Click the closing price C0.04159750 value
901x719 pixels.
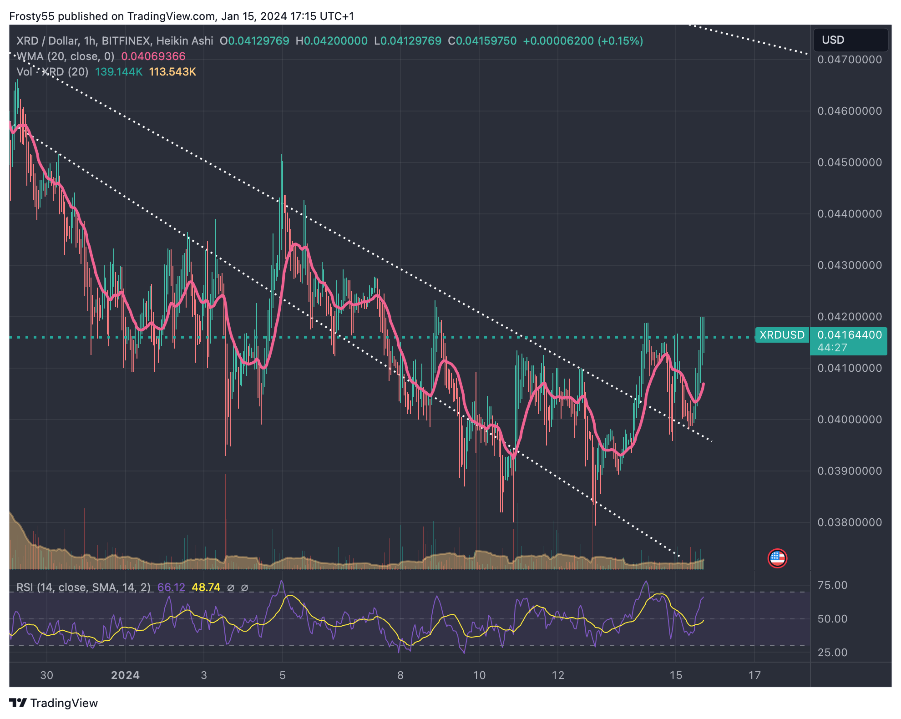point(482,41)
